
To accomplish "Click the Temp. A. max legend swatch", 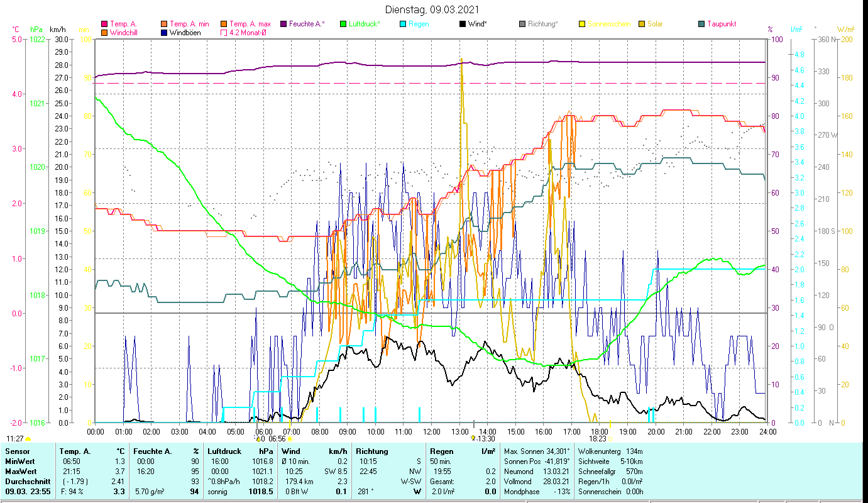I will coord(224,24).
